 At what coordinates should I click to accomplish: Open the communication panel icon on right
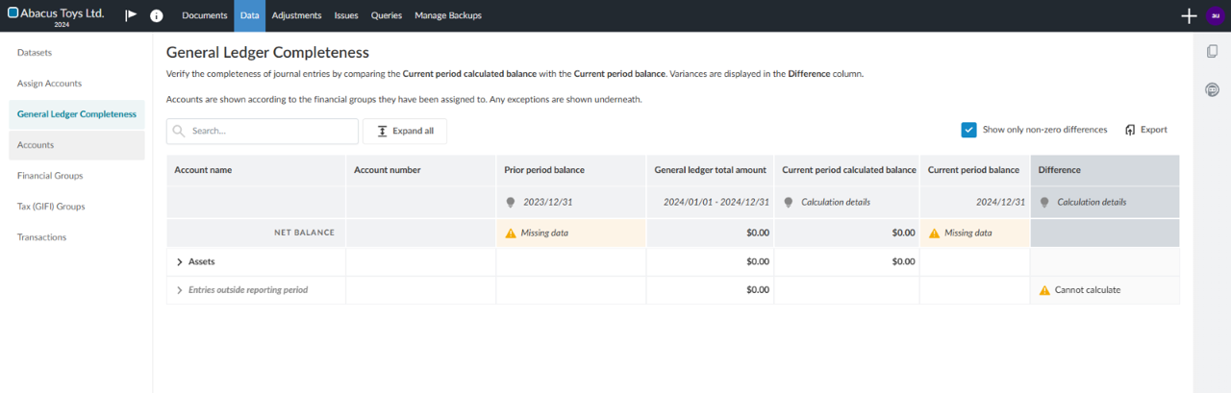tap(1212, 90)
